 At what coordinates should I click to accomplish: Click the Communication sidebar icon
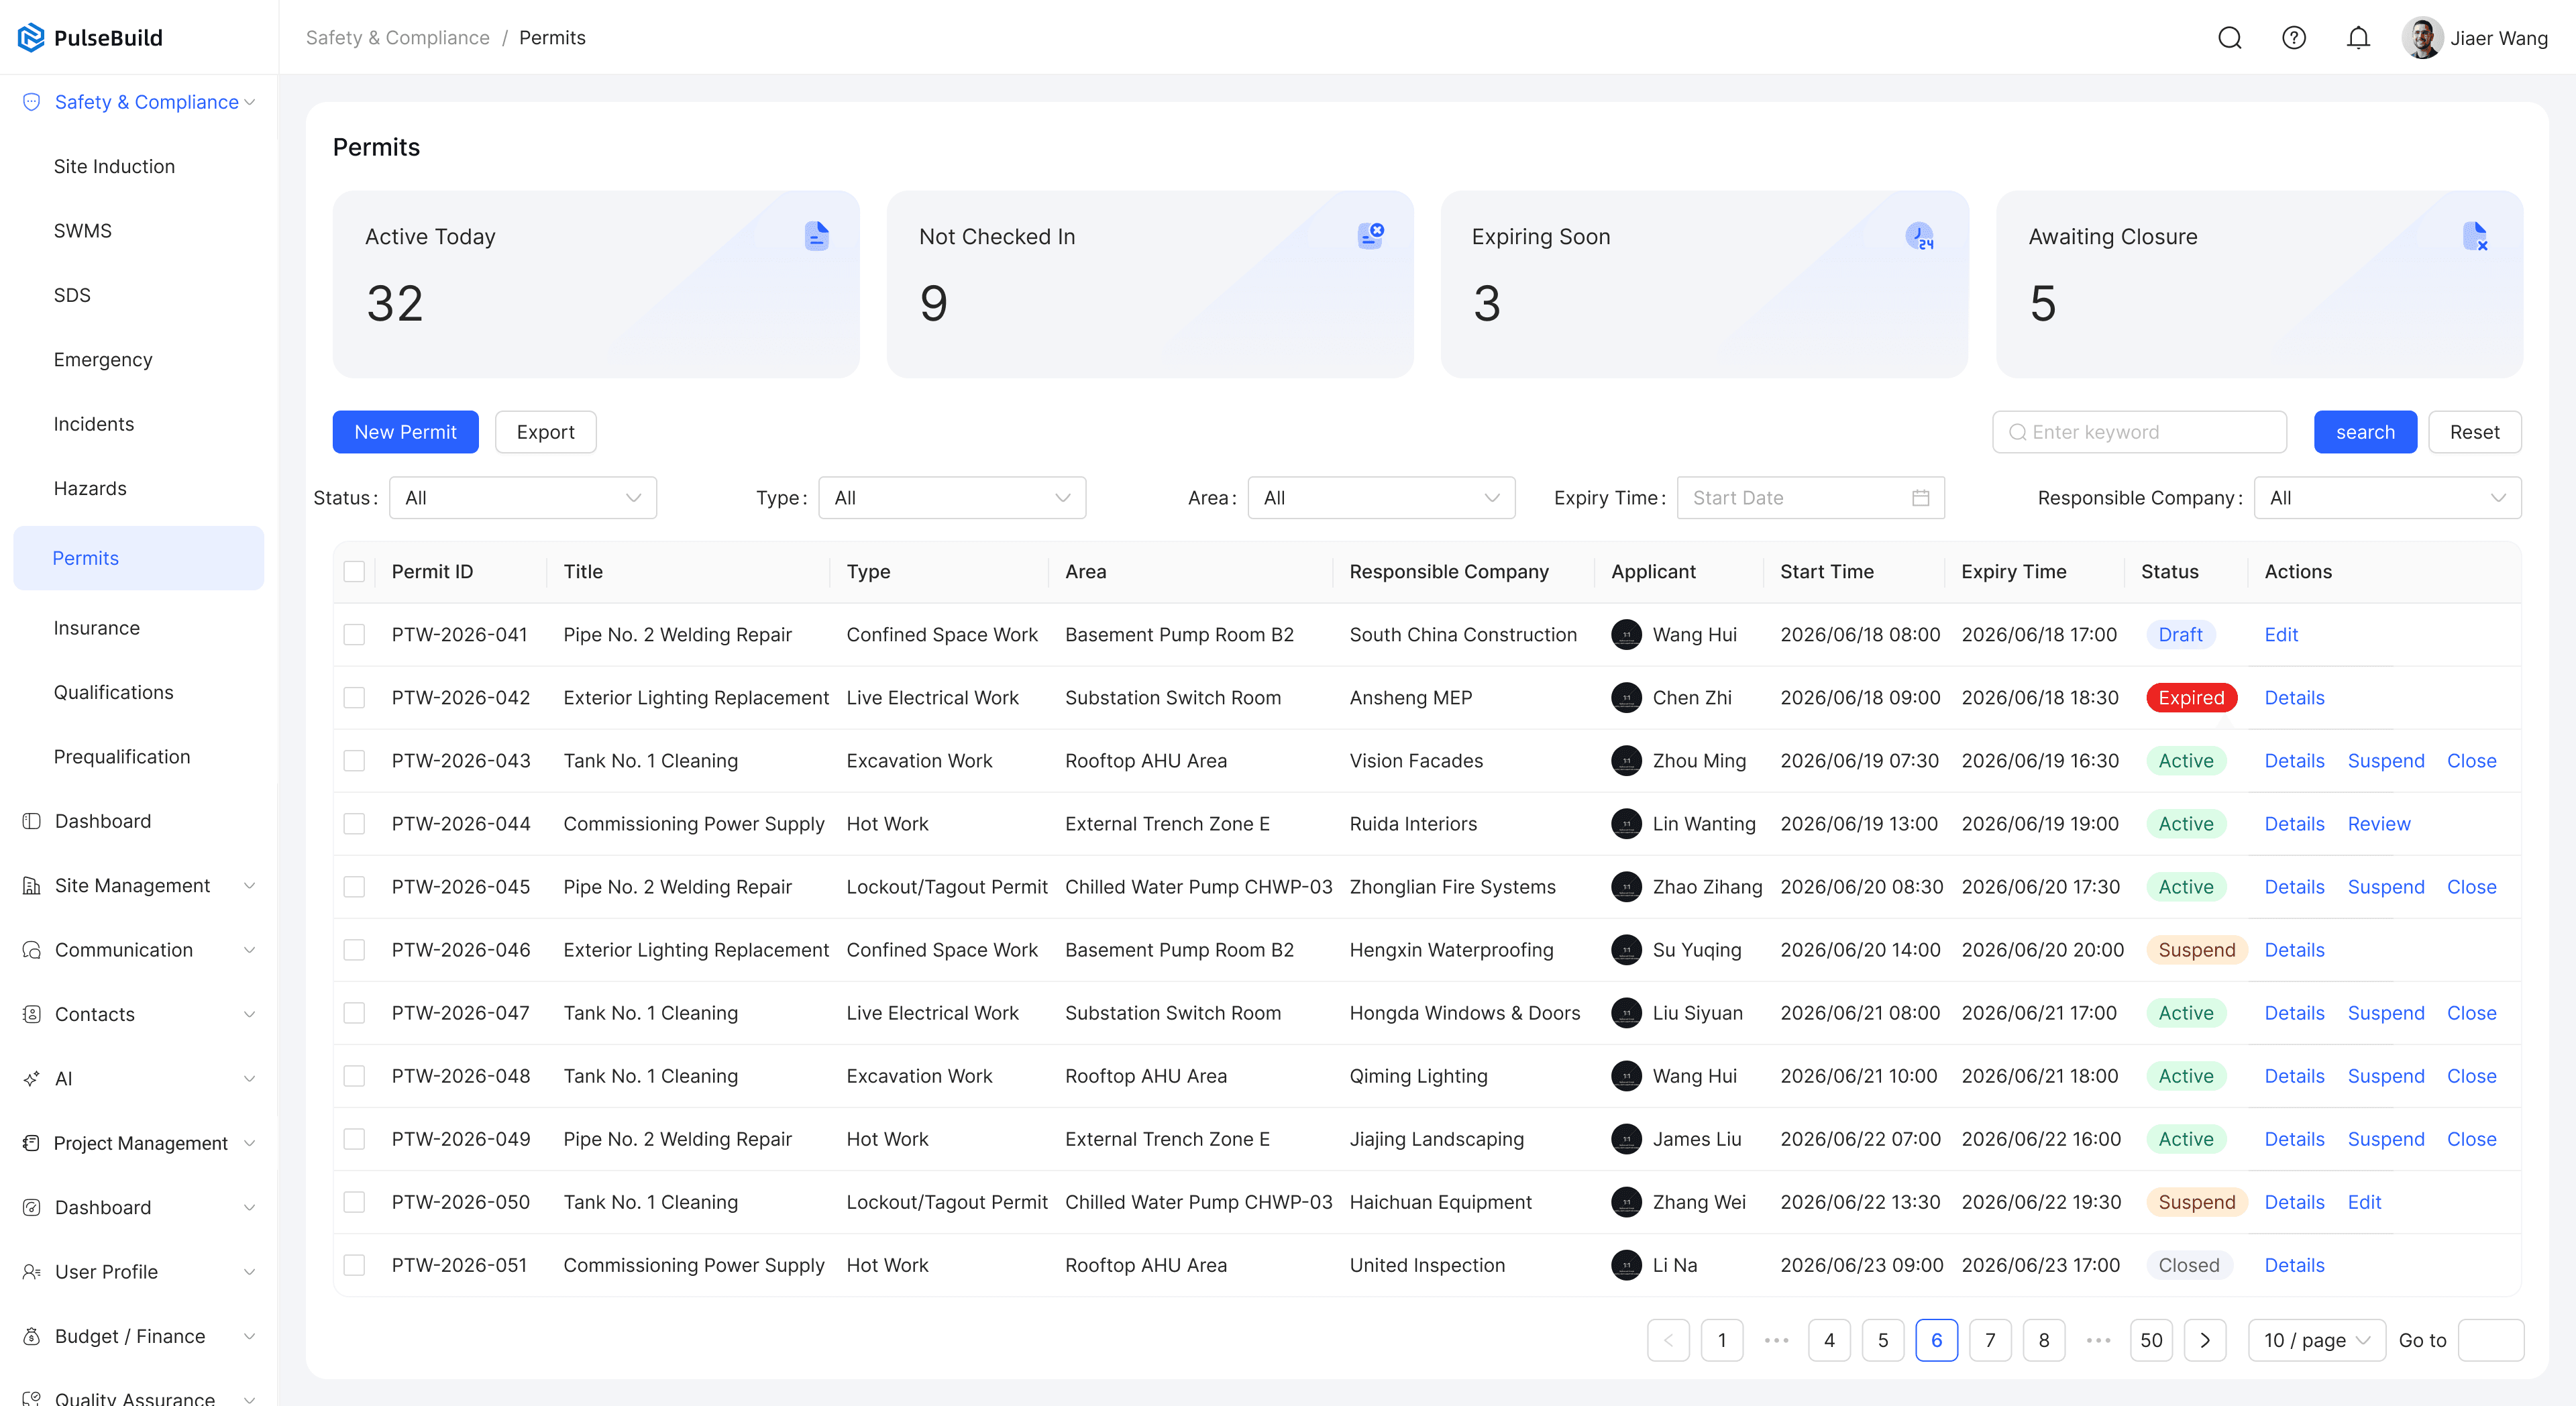31,950
